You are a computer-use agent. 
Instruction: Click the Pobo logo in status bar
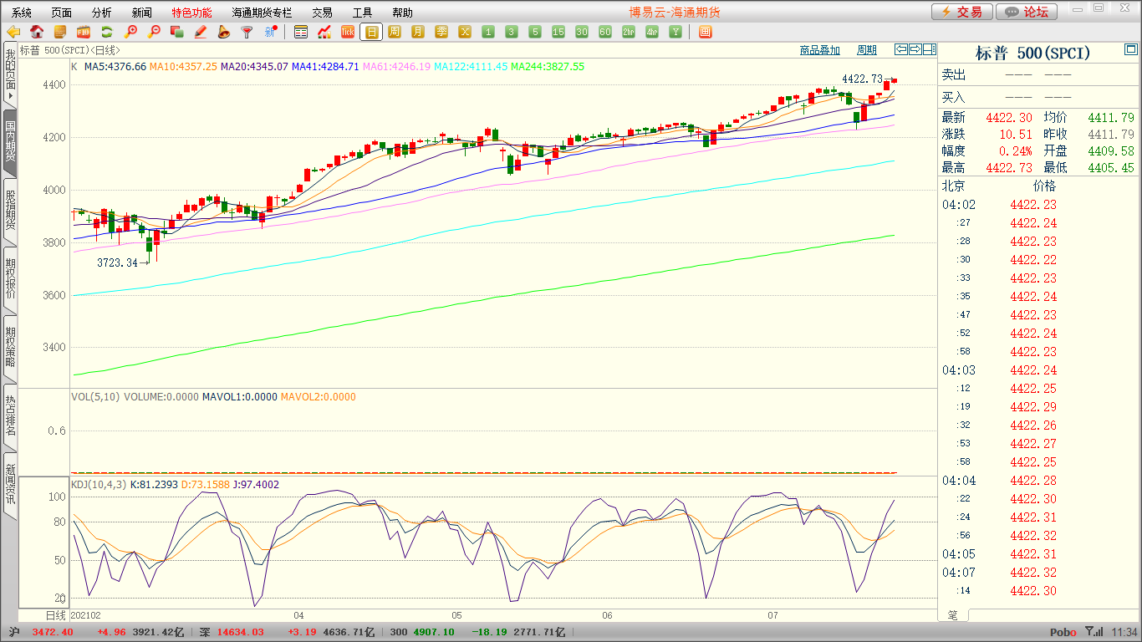tap(1063, 632)
